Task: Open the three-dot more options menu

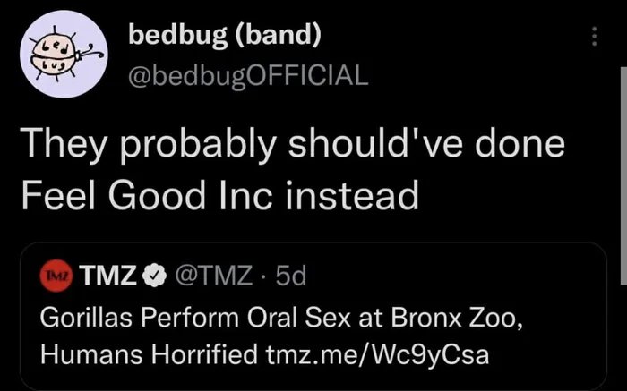Action: point(592,37)
